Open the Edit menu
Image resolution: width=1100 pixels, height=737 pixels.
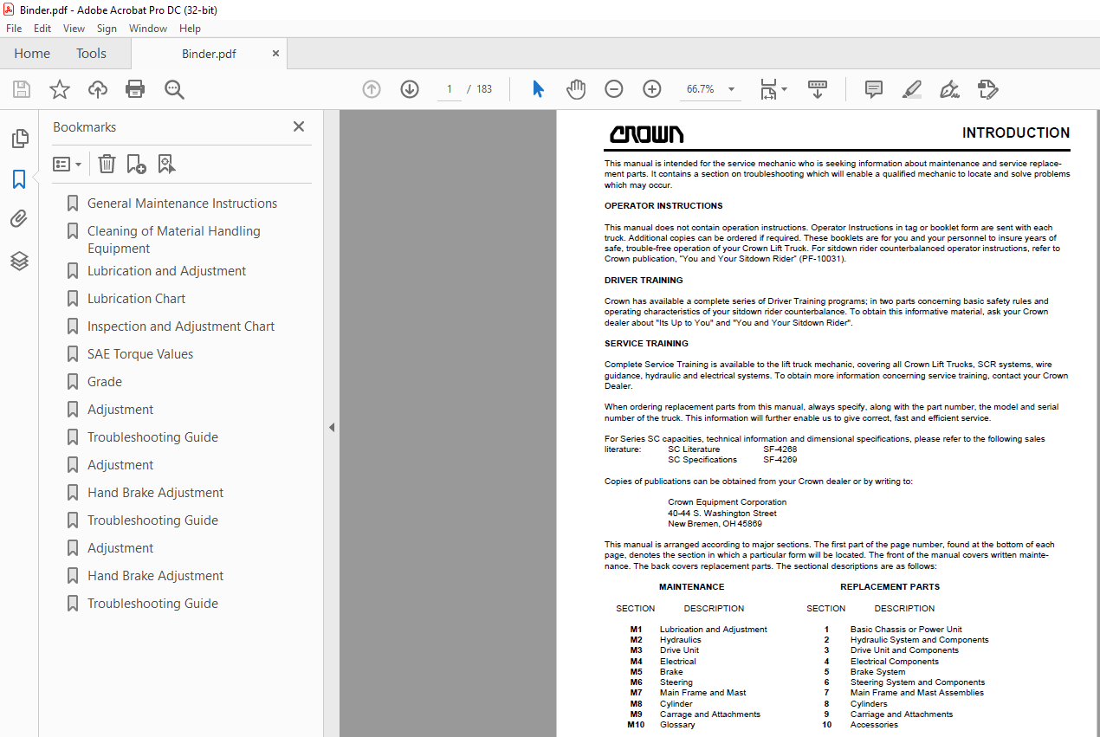pos(42,29)
